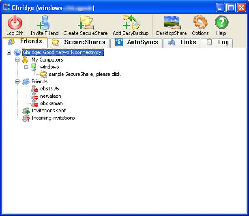Select friend 'ebs1975'
The image size is (249, 216).
[x=49, y=89]
